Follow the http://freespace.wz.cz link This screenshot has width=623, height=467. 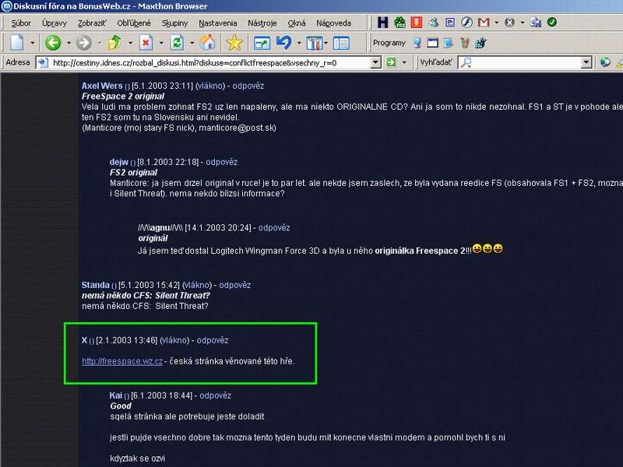[122, 361]
